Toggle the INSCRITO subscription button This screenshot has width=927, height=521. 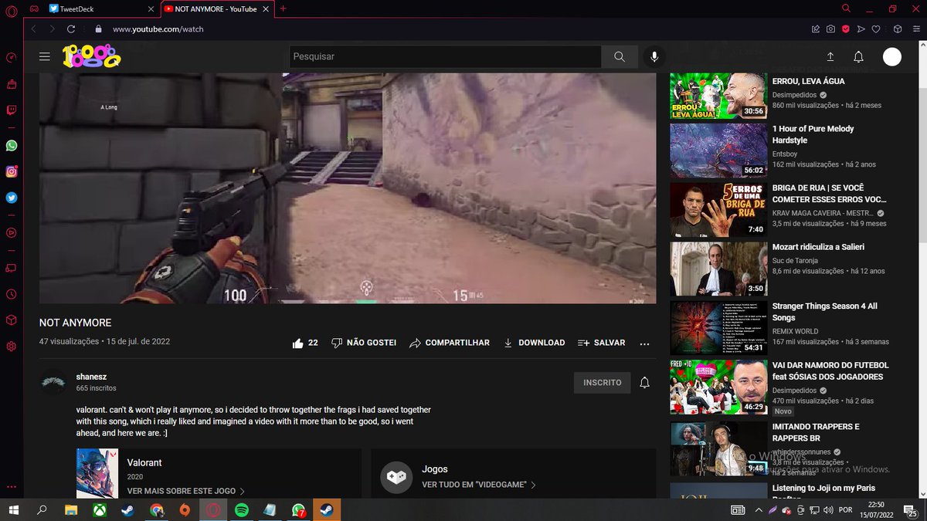[x=603, y=382]
